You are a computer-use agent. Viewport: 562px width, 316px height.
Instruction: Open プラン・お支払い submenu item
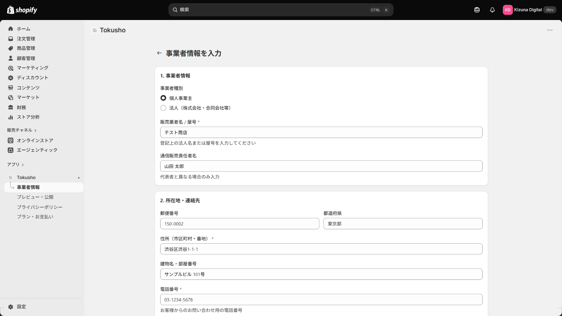[35, 217]
